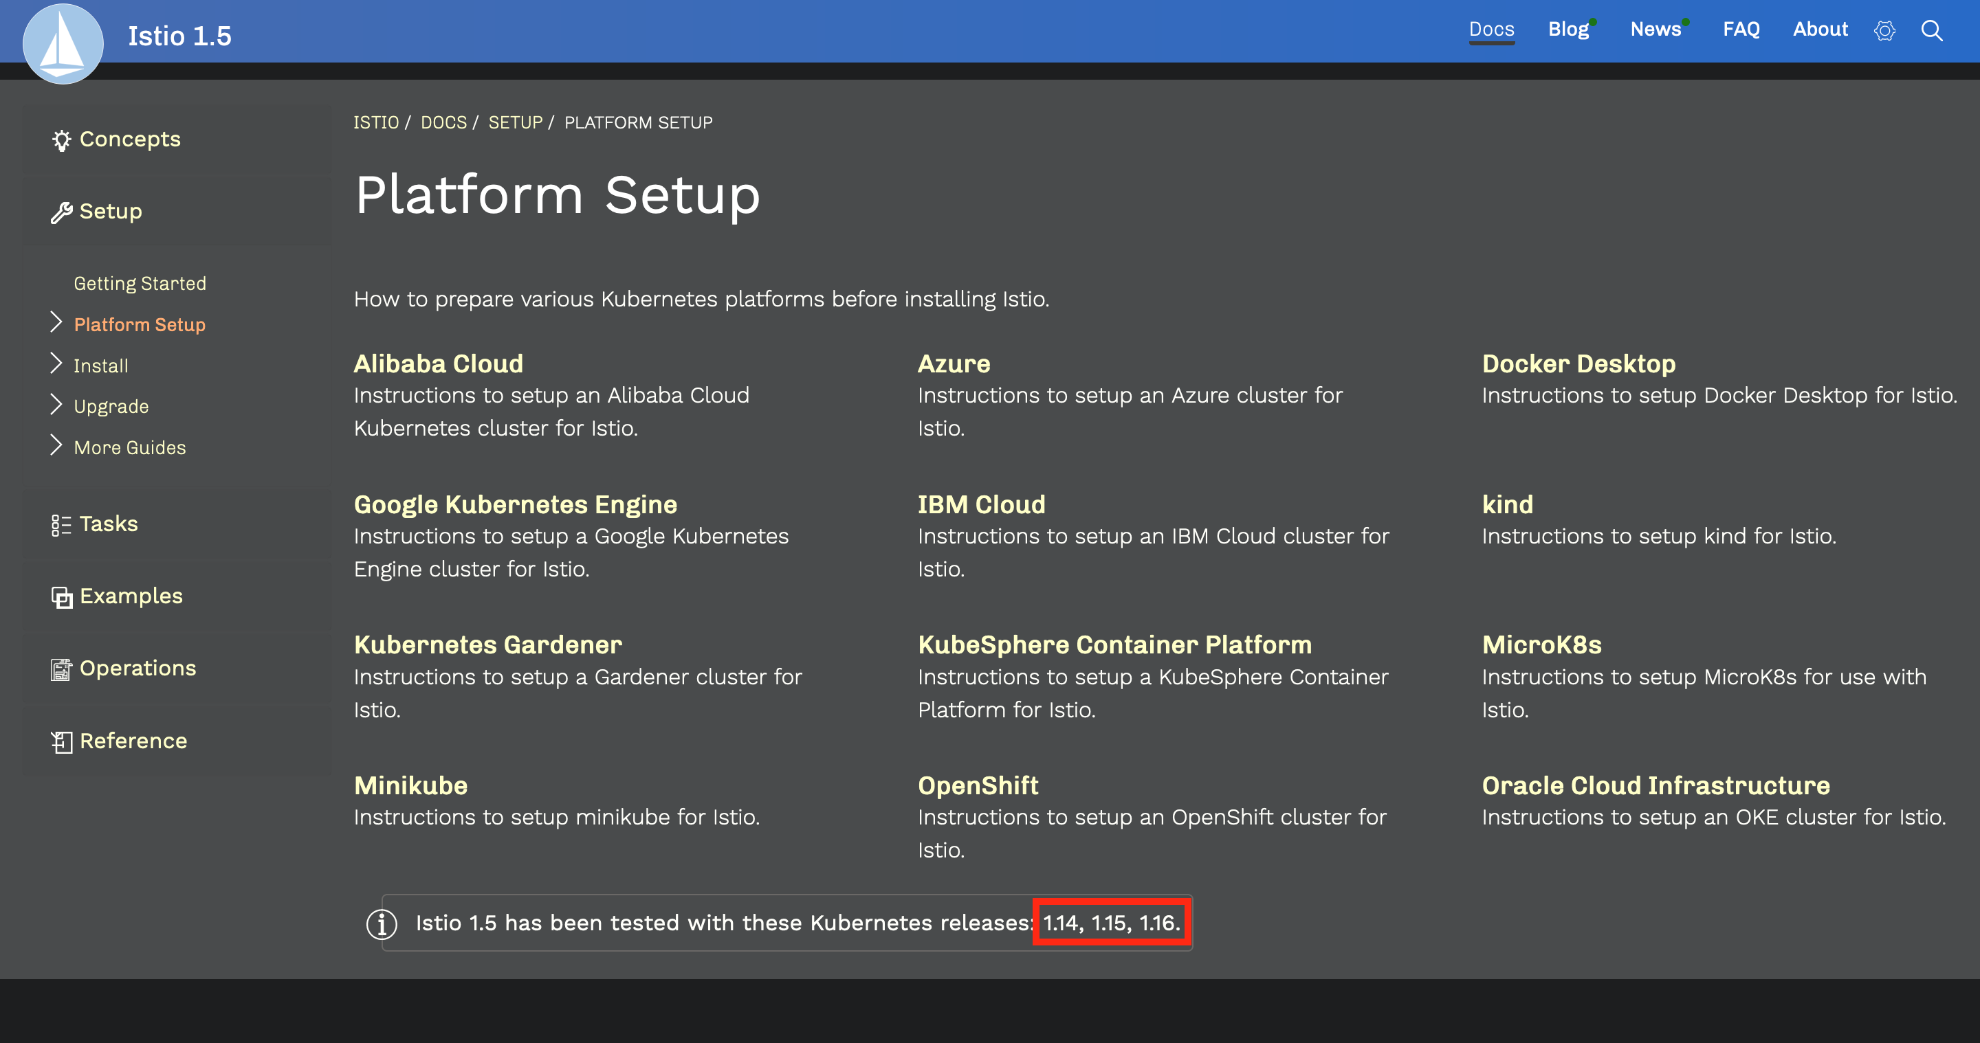Click 'Instructions to setup minikube for Istio.'
This screenshot has width=1980, height=1043.
556,817
